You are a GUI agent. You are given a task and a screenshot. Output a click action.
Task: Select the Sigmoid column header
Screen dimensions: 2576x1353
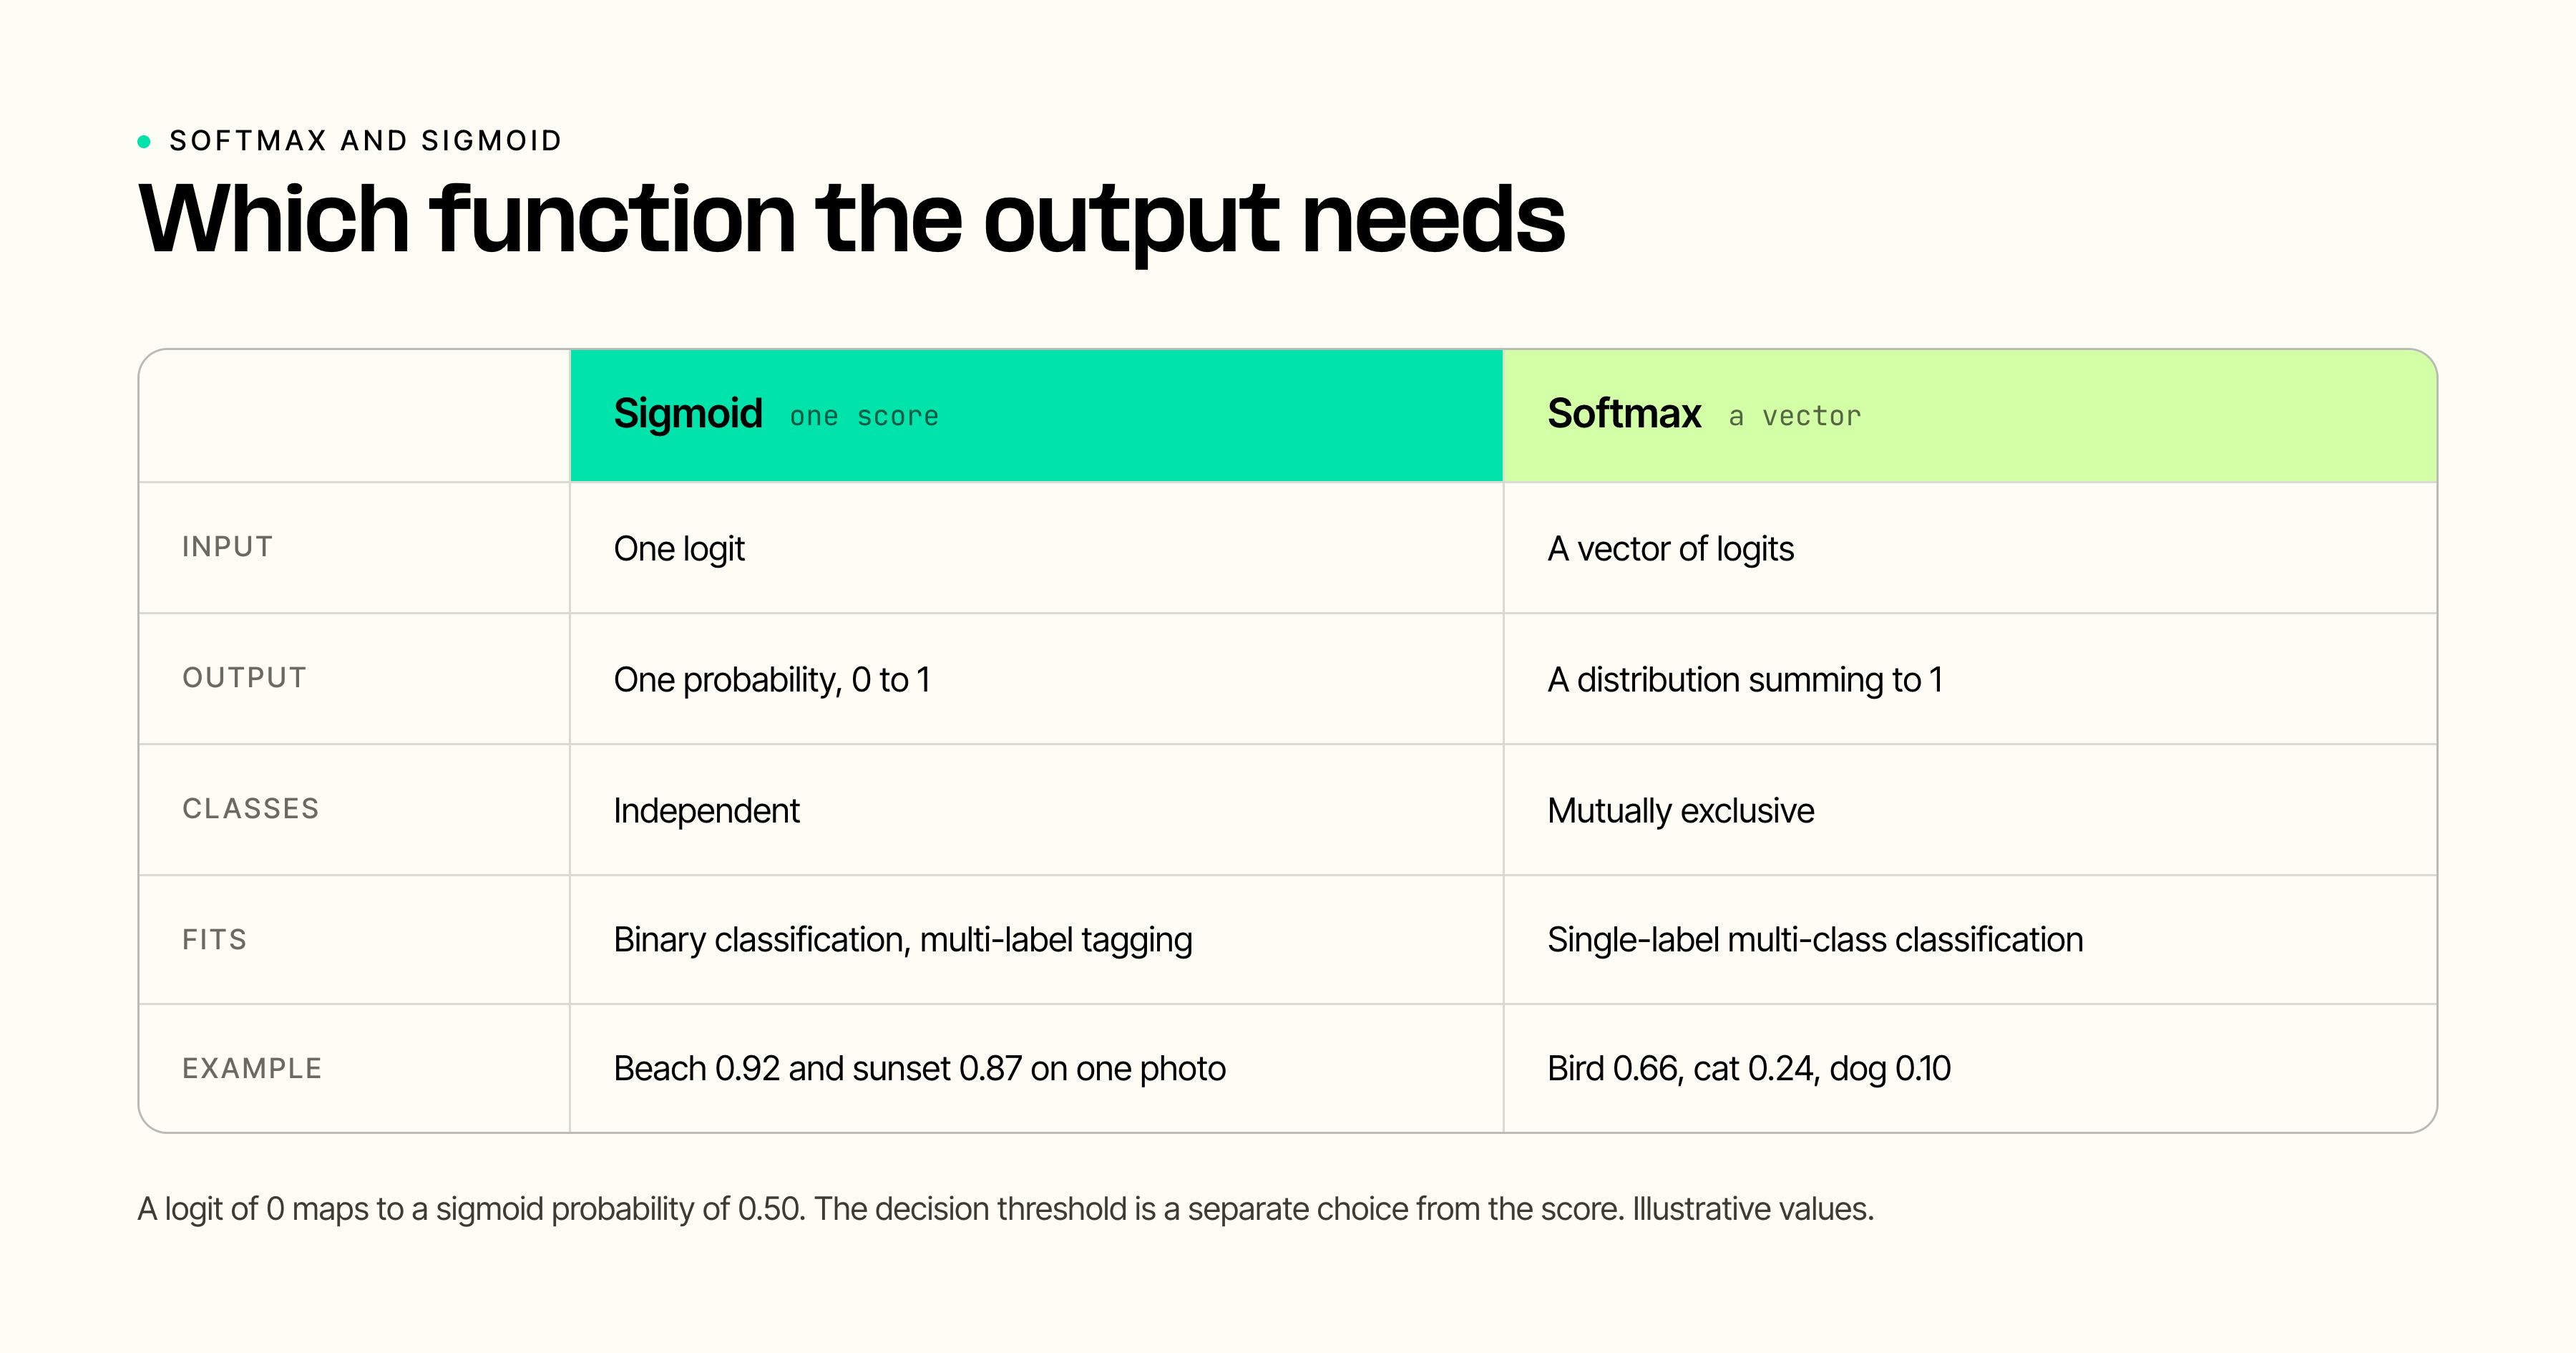[x=1036, y=415]
